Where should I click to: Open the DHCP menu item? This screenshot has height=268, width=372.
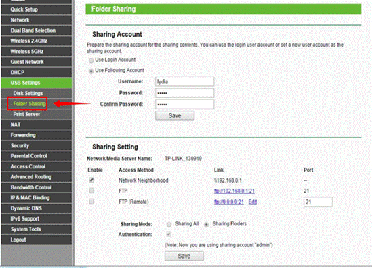[37, 72]
